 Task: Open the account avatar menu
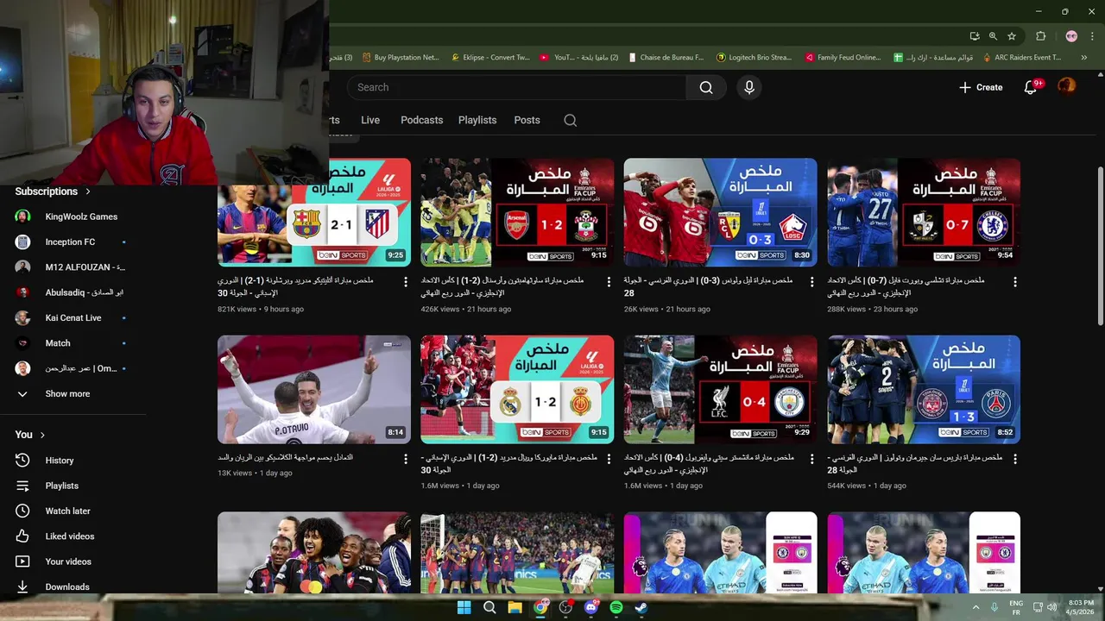coord(1067,86)
